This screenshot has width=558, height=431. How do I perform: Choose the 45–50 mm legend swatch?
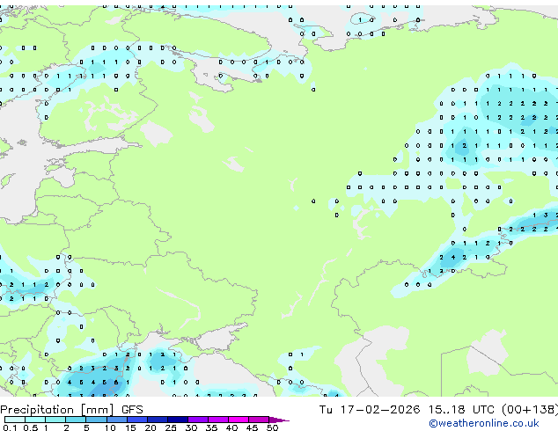[x=259, y=420]
